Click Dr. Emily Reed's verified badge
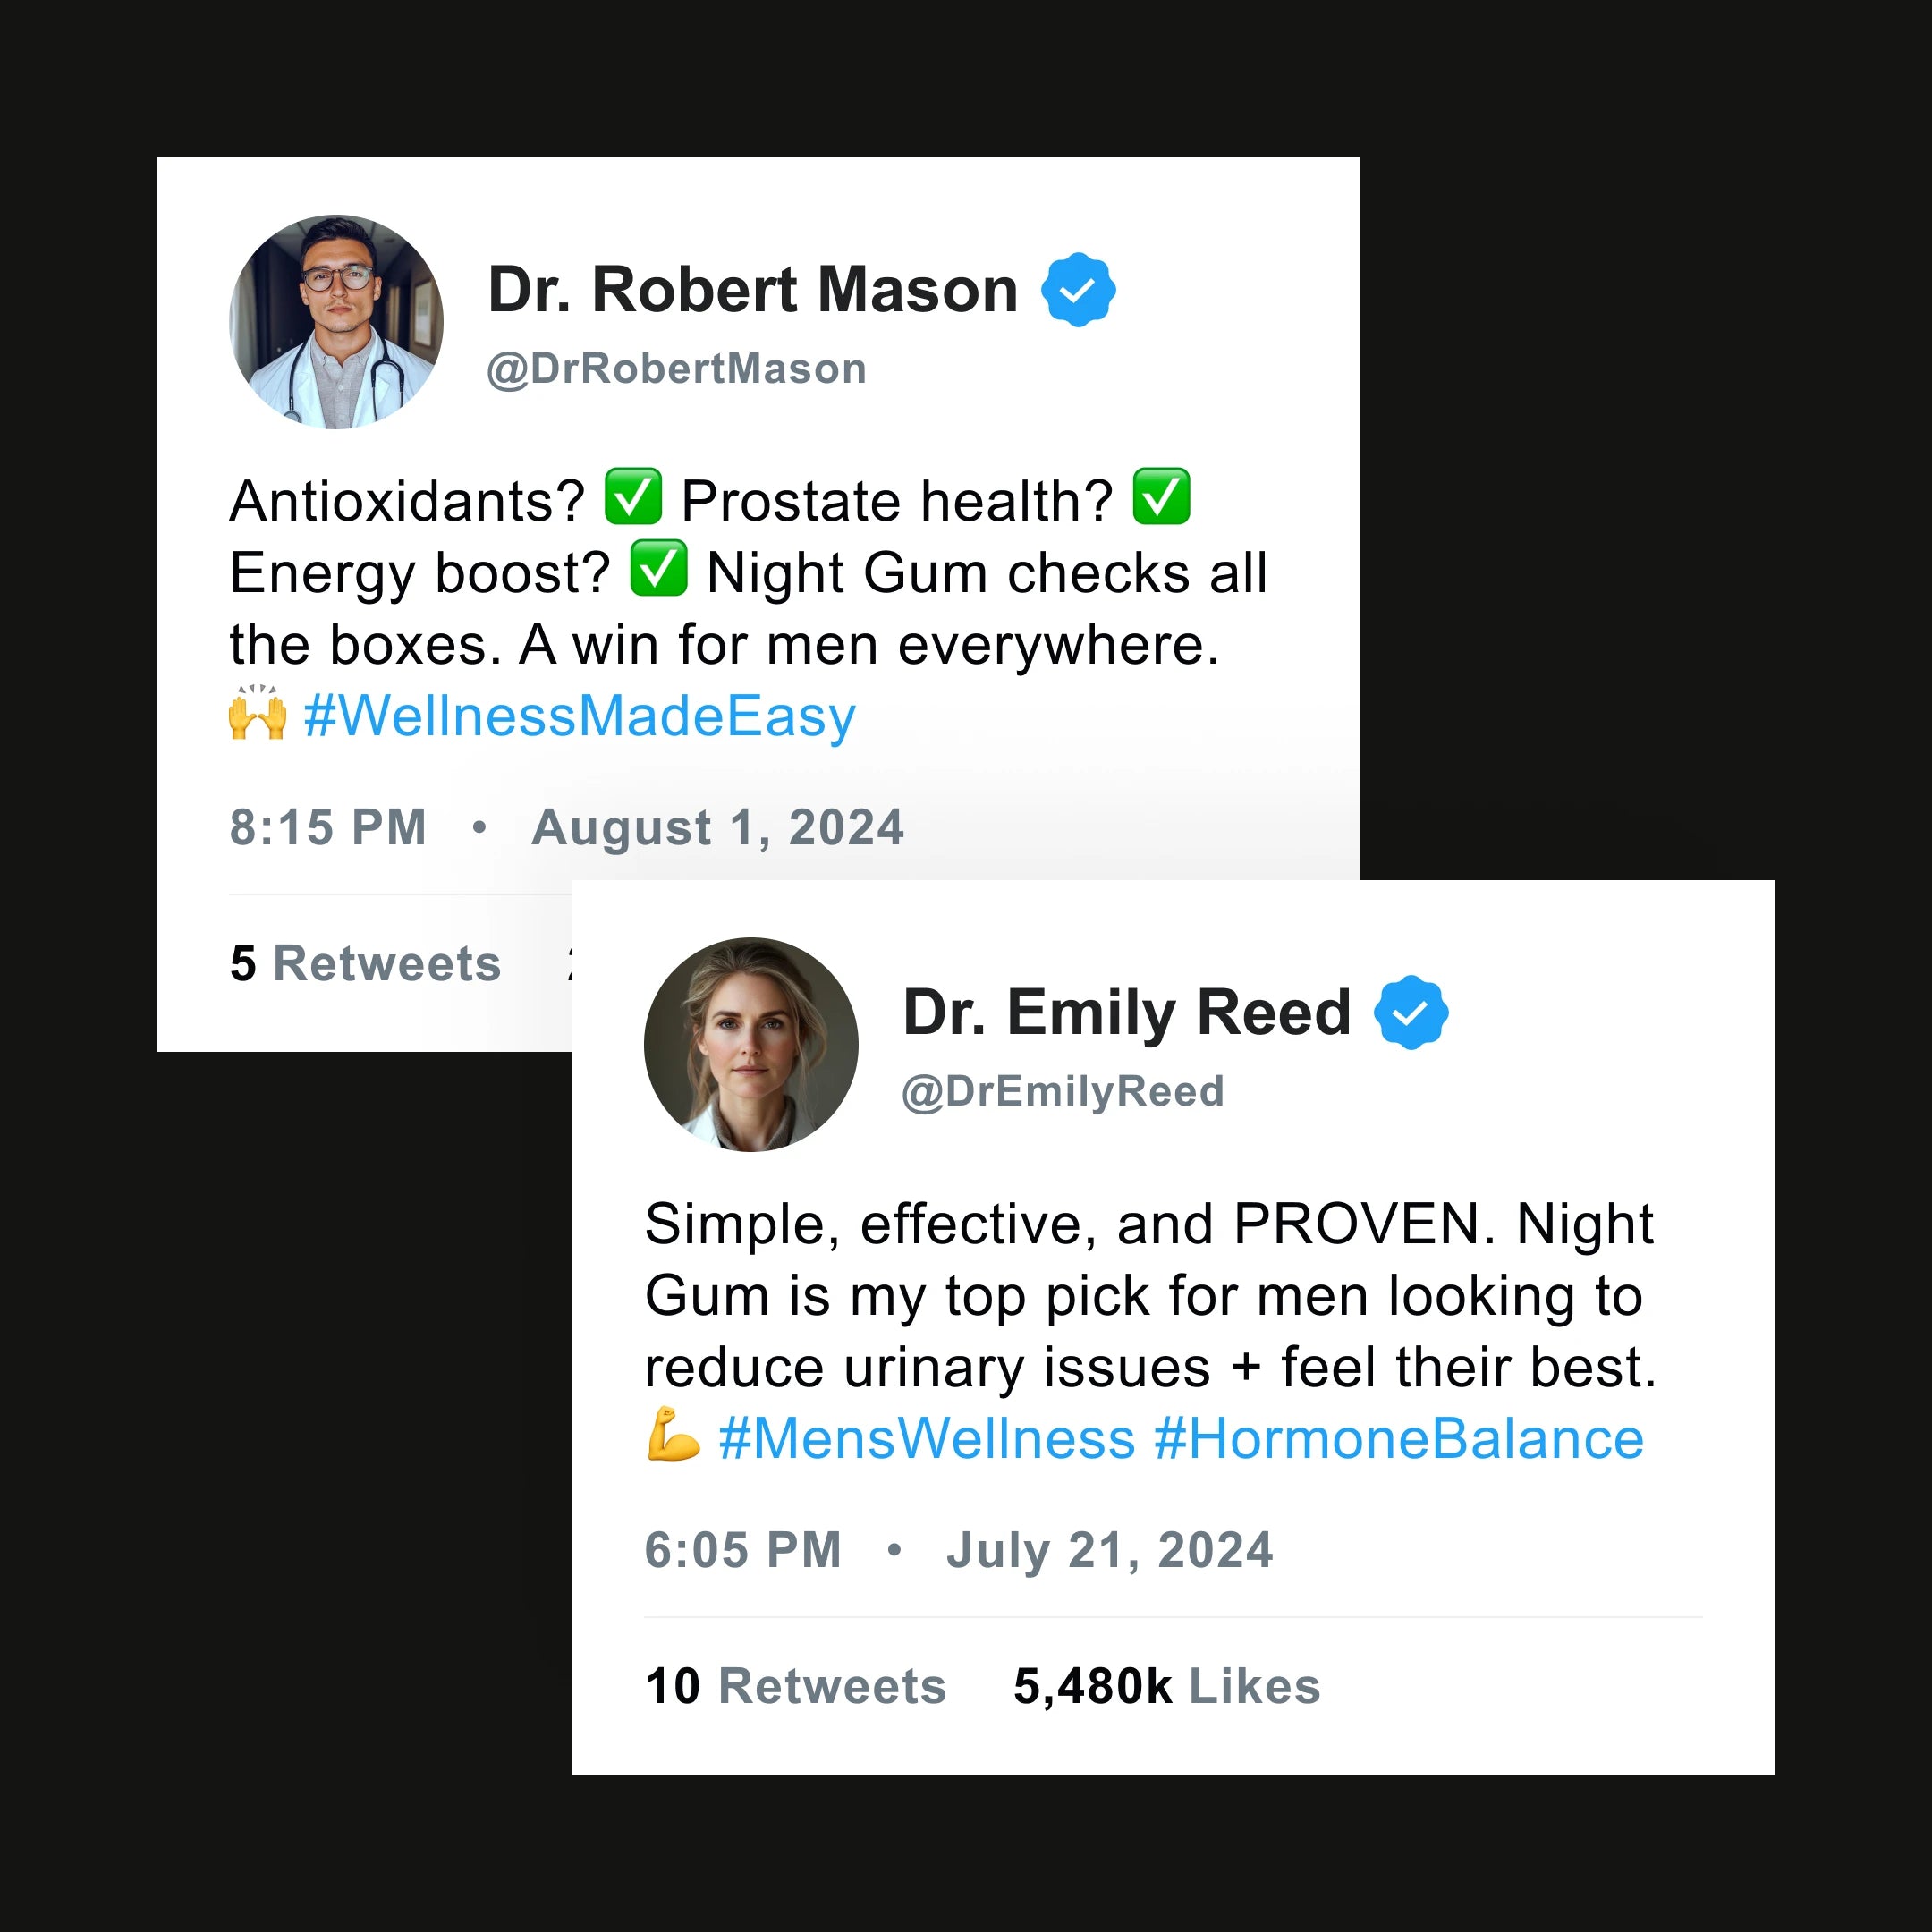Screen dimensions: 1932x1932 tap(1410, 1012)
